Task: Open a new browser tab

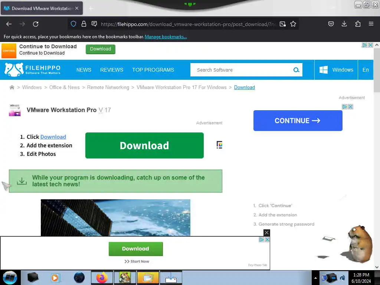Action: click(91, 9)
